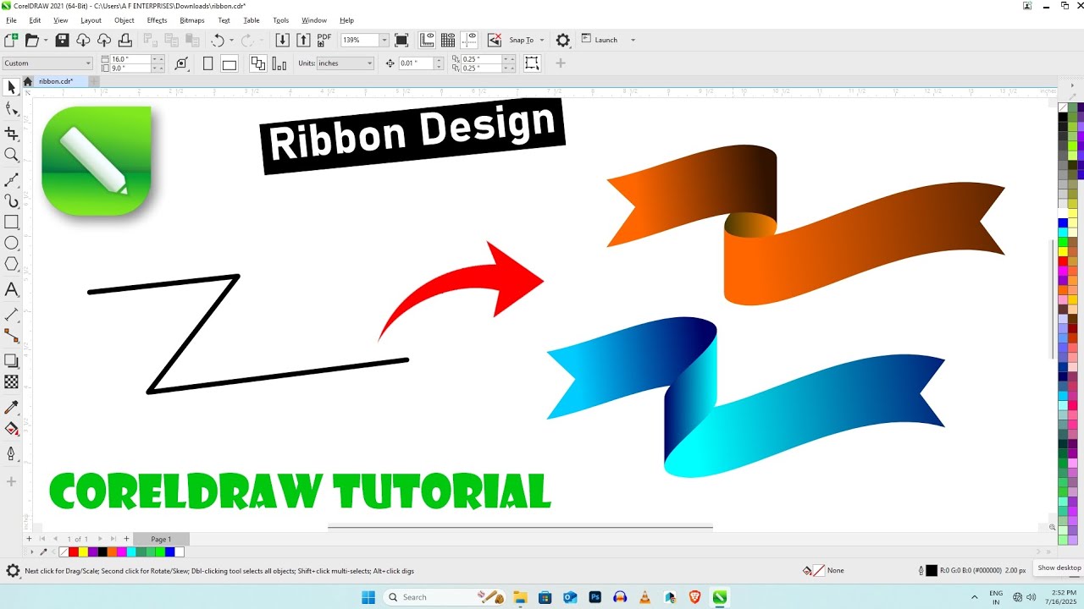This screenshot has width=1084, height=609.
Task: Click the Export icon
Action: tap(303, 40)
